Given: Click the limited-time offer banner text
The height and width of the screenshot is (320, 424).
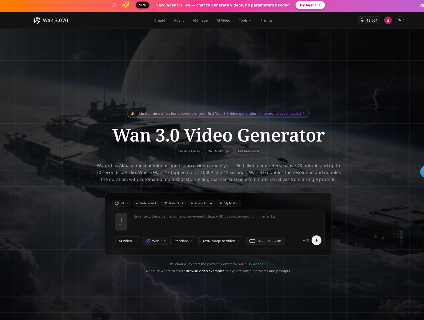Looking at the screenshot, I should tap(220, 114).
